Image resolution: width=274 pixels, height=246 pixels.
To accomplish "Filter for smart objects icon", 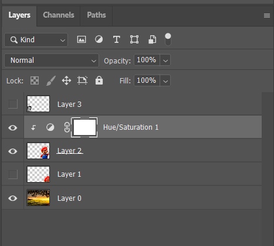I will 152,39.
